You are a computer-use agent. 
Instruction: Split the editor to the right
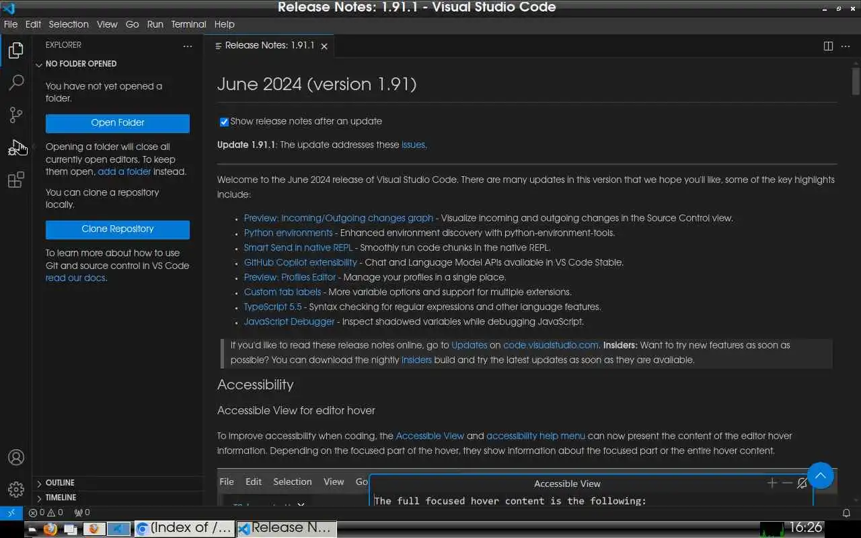[828, 46]
